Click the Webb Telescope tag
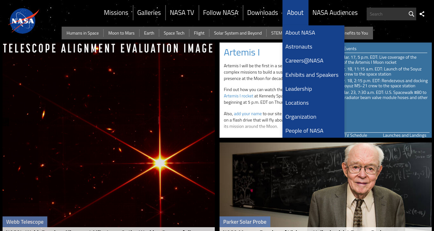Image resolution: width=434 pixels, height=231 pixels. 25,222
